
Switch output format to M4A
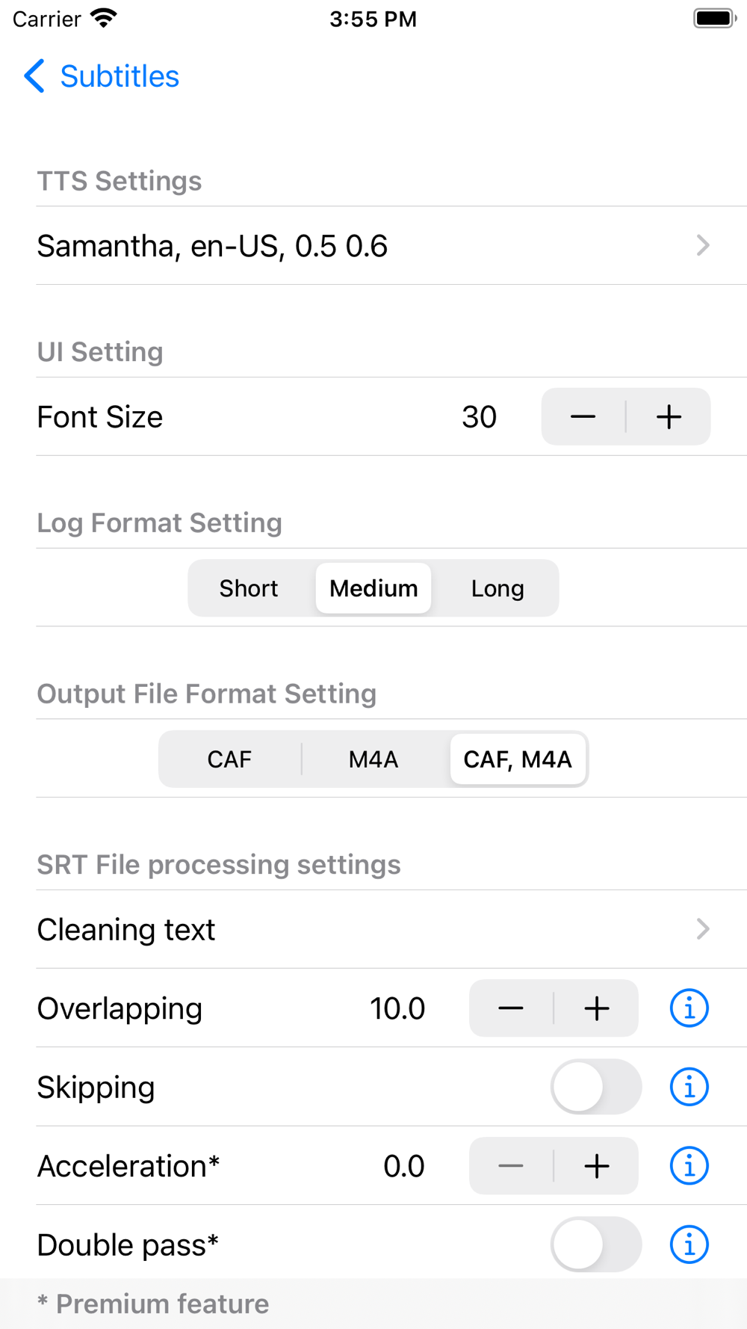(x=373, y=759)
